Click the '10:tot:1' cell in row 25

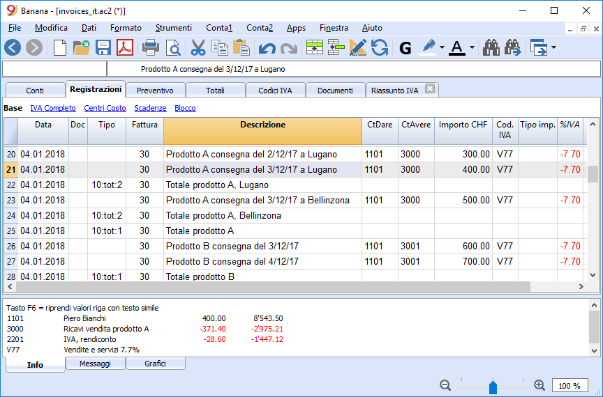(107, 231)
